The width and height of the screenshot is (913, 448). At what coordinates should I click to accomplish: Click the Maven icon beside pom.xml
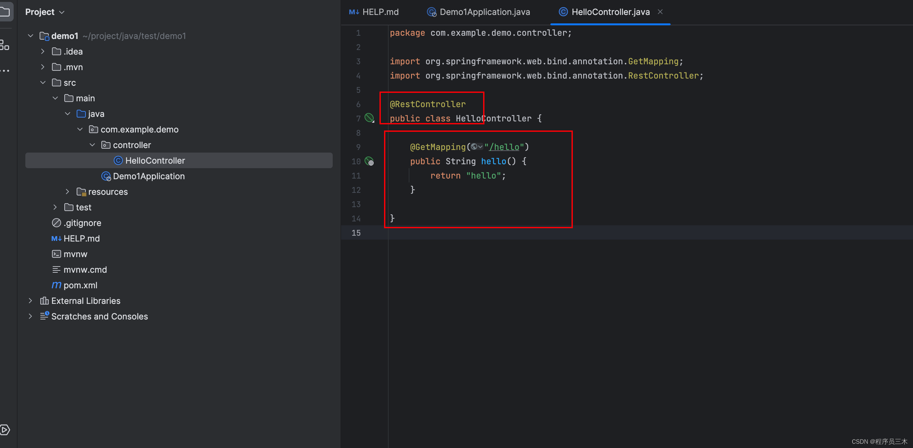click(56, 285)
